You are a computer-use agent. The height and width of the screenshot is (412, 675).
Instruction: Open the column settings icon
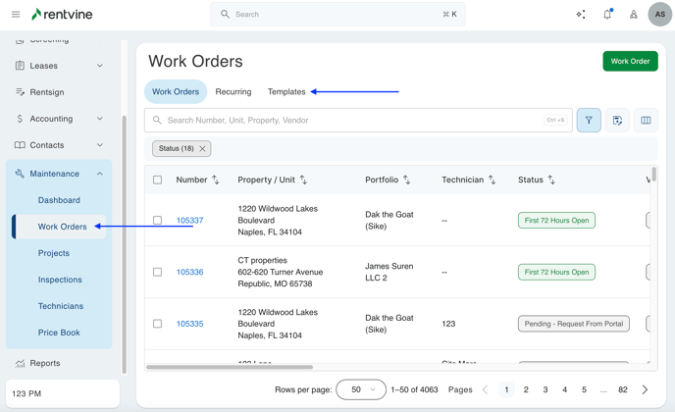coord(646,121)
